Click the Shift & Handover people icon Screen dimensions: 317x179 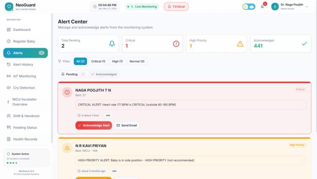tap(9, 116)
